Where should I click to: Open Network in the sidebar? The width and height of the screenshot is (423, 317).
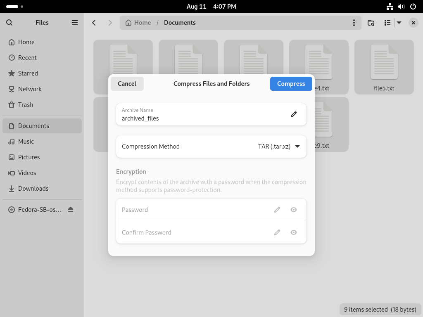[x=42, y=89]
